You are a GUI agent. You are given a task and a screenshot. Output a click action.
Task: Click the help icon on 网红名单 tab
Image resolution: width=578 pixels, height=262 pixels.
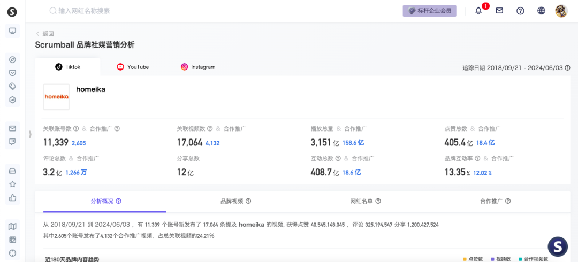[378, 201]
